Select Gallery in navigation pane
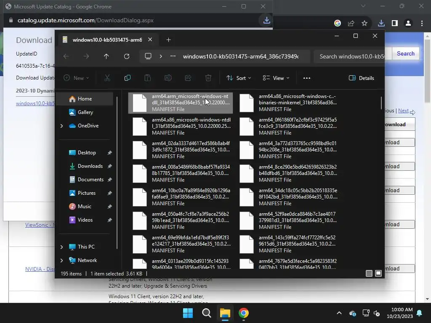The height and width of the screenshot is (323, 431). pos(85,112)
